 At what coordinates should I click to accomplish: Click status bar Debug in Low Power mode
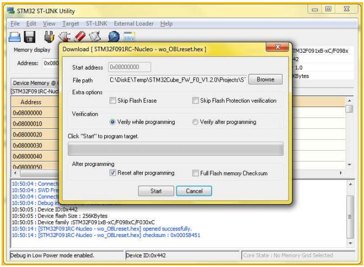pos(67,256)
